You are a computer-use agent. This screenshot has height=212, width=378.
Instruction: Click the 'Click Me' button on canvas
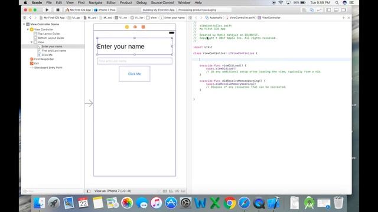tap(135, 74)
